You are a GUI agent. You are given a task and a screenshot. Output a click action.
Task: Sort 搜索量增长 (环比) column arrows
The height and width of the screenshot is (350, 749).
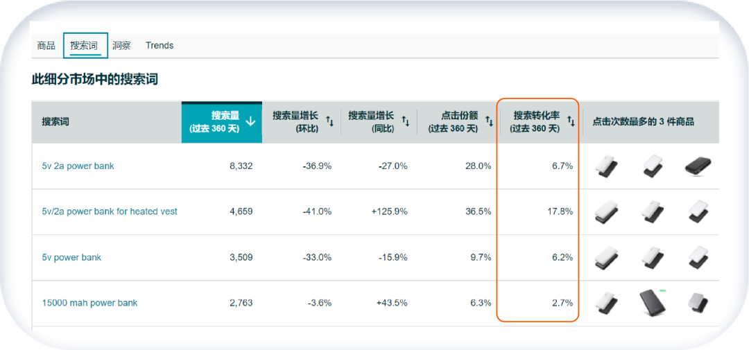[x=330, y=122]
